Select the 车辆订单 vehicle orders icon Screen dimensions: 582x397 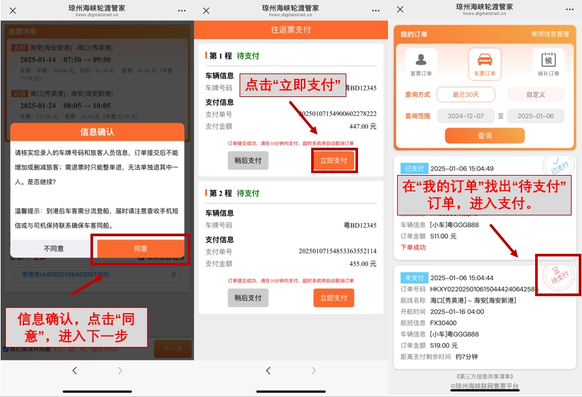point(484,64)
